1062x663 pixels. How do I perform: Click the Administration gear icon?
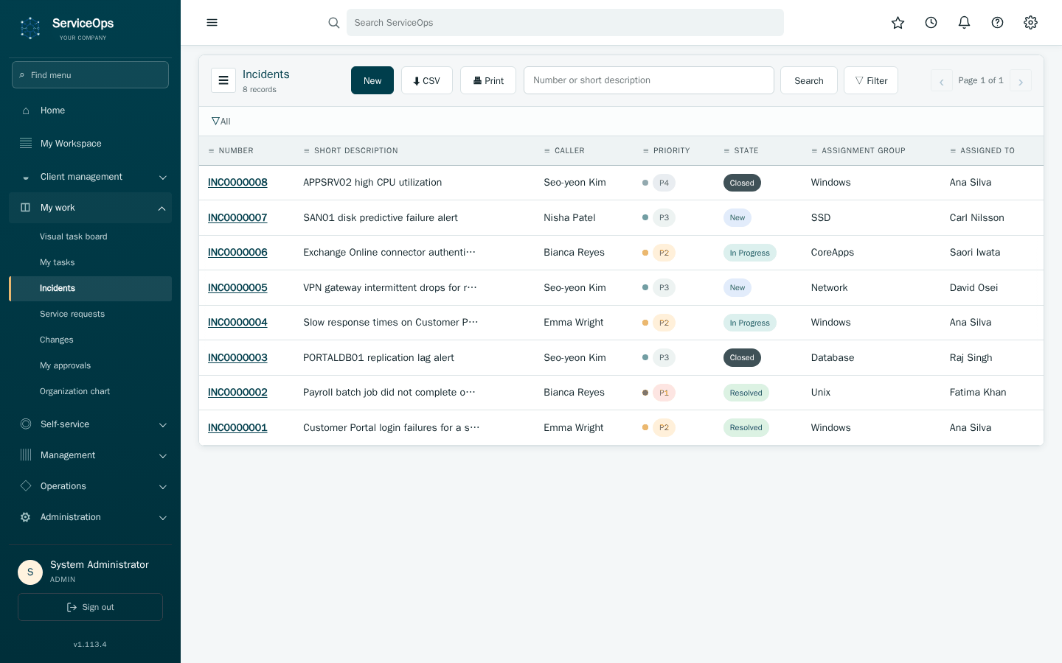click(26, 517)
